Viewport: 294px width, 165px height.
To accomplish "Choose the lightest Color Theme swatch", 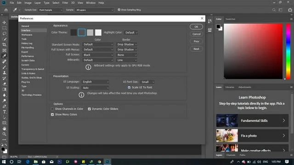I will (x=98, y=33).
